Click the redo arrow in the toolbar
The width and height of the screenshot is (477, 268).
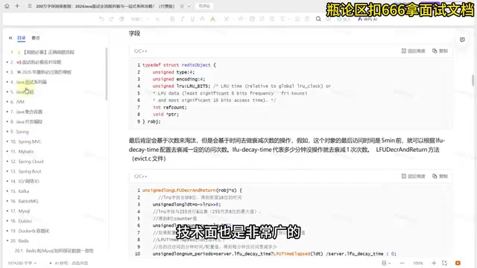click(111, 19)
